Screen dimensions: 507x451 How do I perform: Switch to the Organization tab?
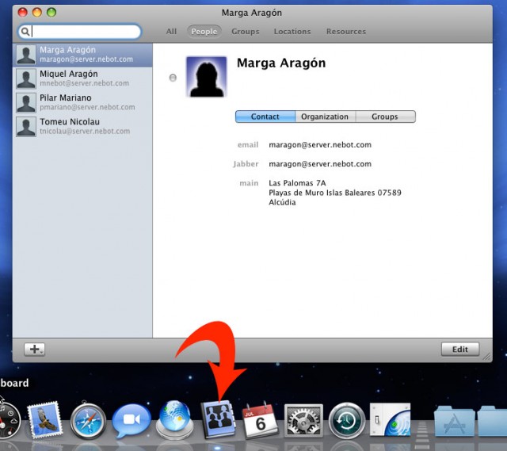tap(325, 117)
